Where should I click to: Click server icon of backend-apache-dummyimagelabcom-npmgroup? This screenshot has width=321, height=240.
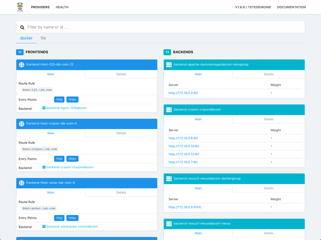coord(169,65)
